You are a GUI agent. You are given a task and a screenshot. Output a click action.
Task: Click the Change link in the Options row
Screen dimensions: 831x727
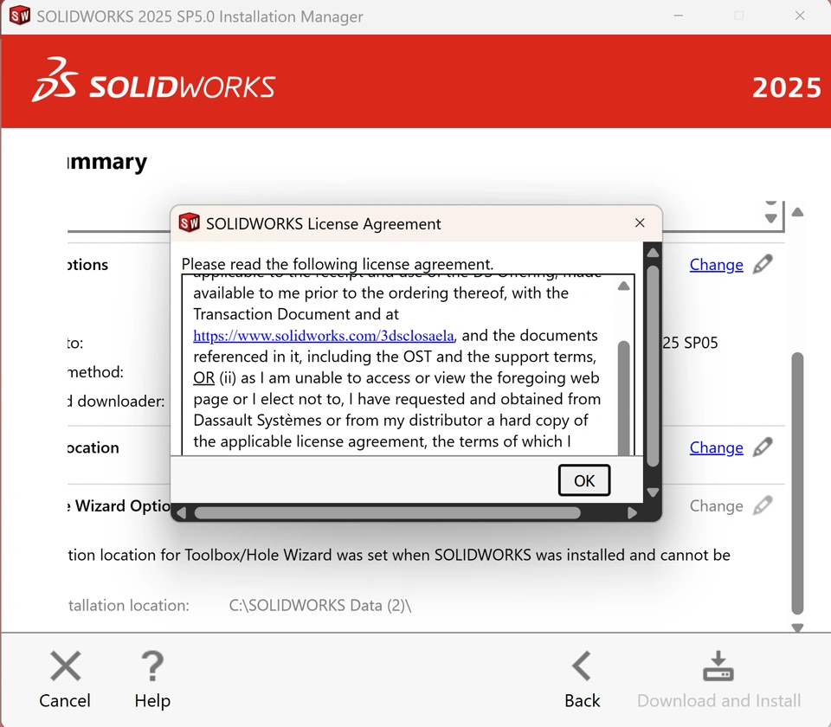tap(716, 265)
